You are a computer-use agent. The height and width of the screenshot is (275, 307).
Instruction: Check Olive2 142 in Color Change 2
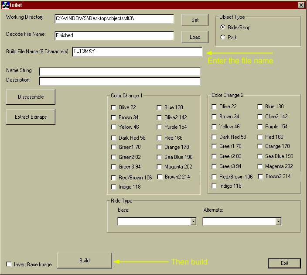[x=260, y=117]
